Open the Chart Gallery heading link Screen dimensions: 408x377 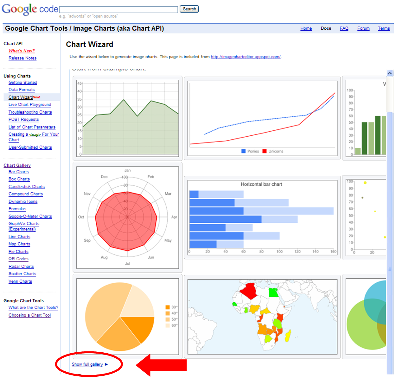click(17, 165)
